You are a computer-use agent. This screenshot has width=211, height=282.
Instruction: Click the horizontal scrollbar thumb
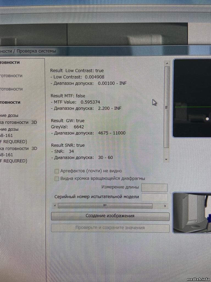(x=105, y=206)
